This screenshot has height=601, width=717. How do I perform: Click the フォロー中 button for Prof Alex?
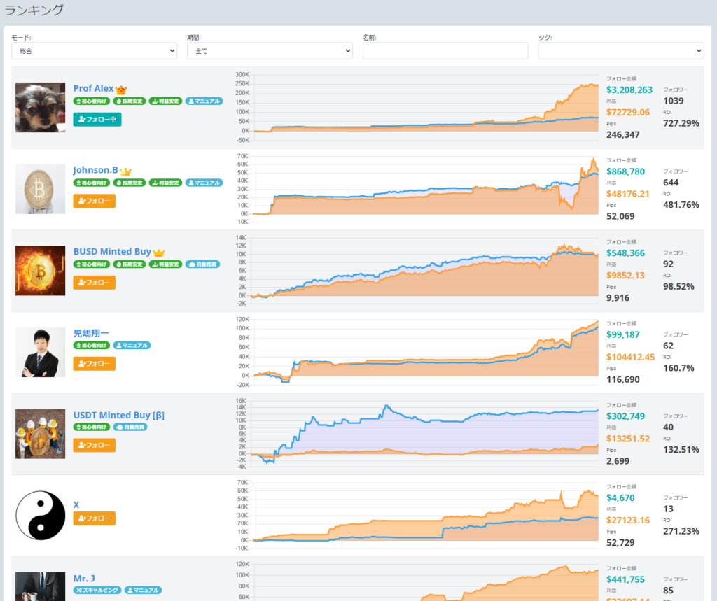[97, 119]
